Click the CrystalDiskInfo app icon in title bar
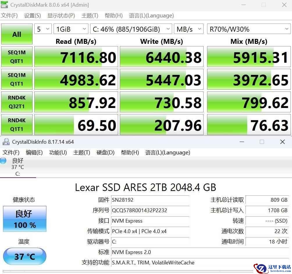The height and width of the screenshot is (274, 292). coord(6,142)
